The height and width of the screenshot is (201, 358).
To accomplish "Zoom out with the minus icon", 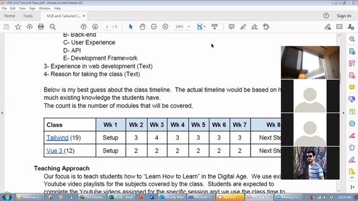I will (x=154, y=27).
